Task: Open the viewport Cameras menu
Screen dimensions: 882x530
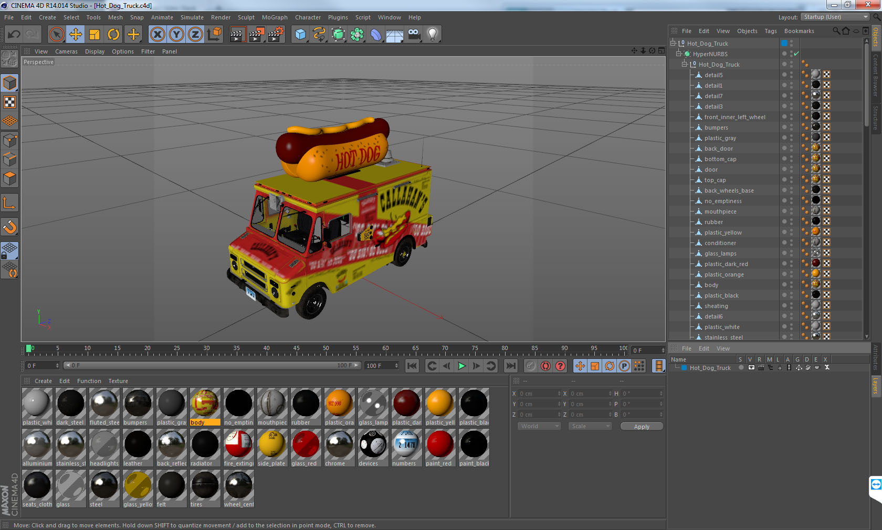Action: point(66,51)
